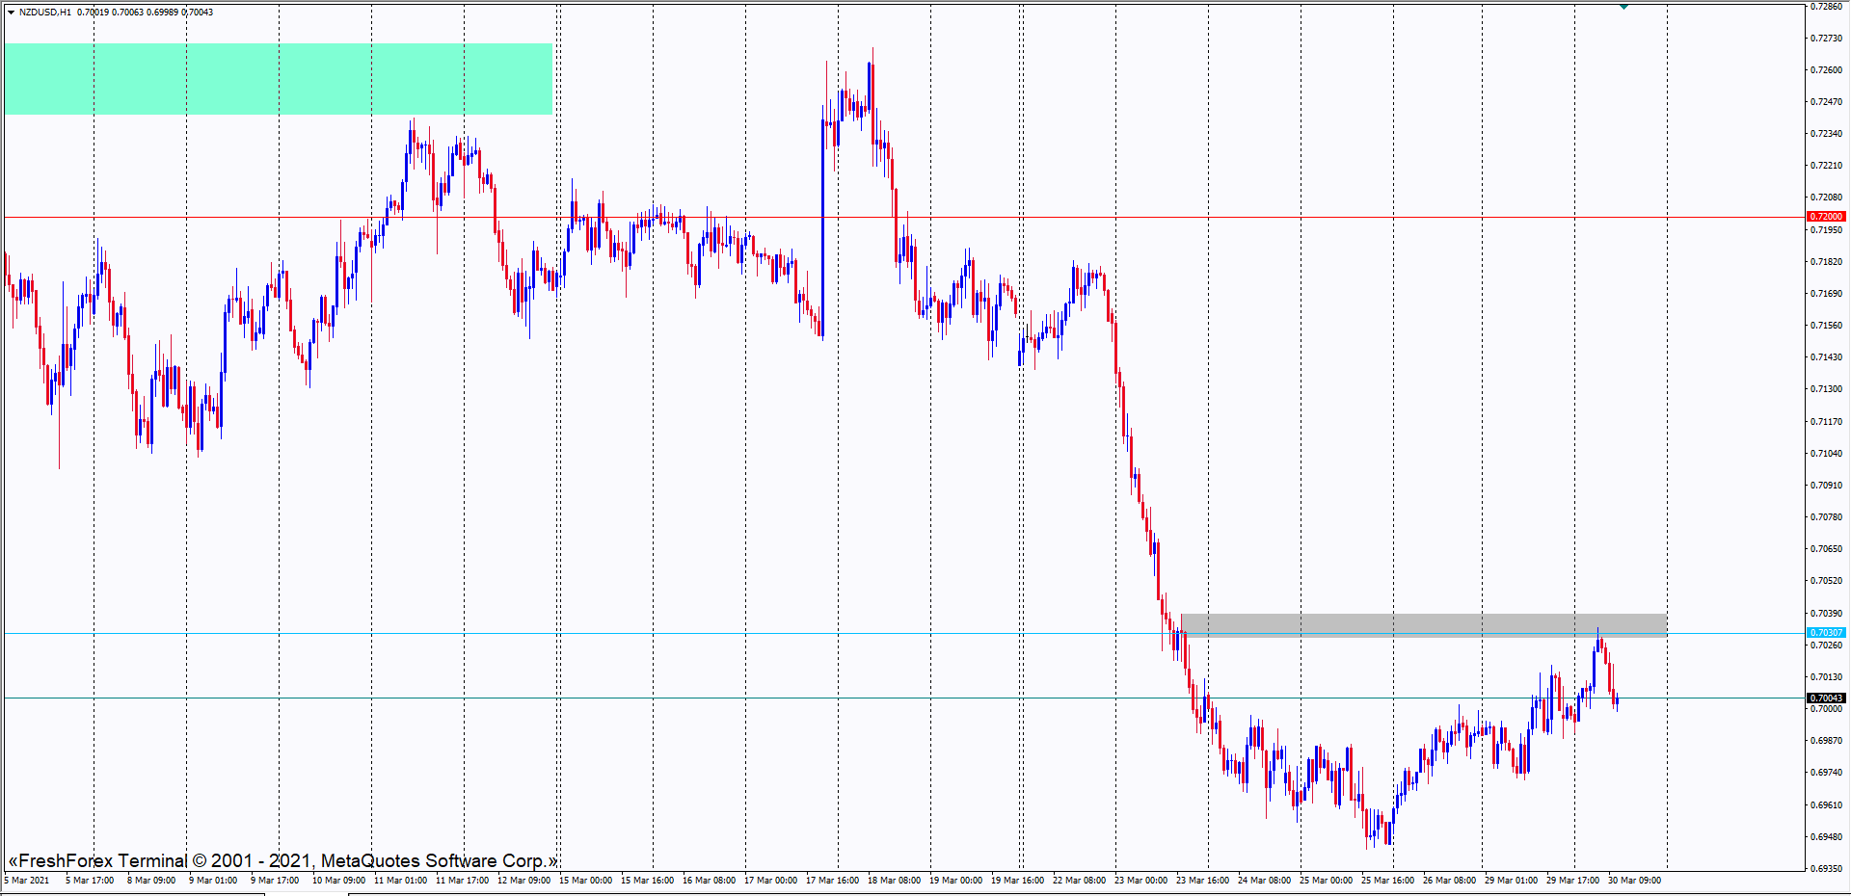Click the 23 Mar 00:00 time axis label
Viewport: 1851px width, 896px height.
(x=1140, y=880)
